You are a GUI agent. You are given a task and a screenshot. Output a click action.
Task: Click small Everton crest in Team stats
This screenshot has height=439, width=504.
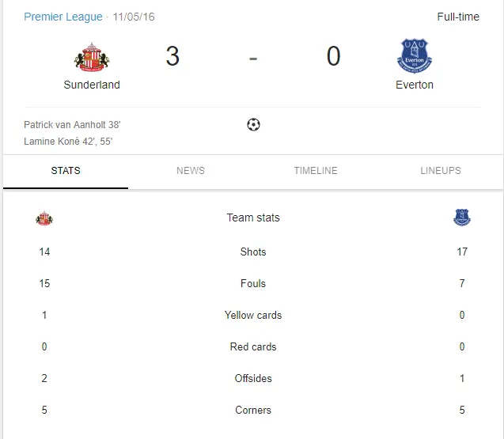(462, 218)
